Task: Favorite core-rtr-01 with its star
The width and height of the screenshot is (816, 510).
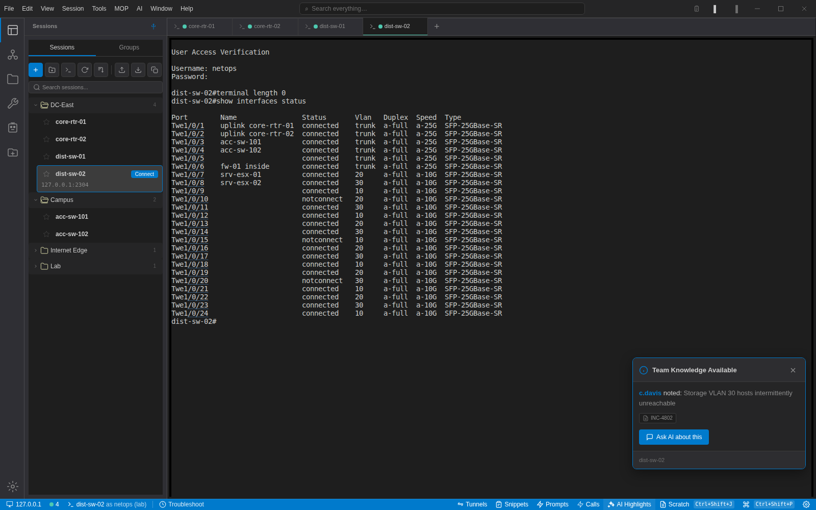Action: coord(46,122)
